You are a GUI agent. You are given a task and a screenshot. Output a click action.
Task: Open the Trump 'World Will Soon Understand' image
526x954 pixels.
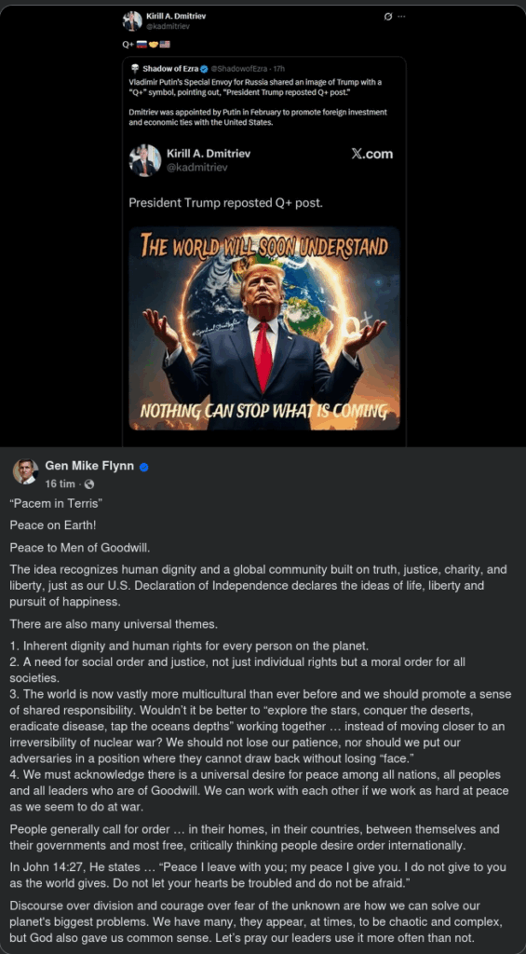(x=264, y=329)
